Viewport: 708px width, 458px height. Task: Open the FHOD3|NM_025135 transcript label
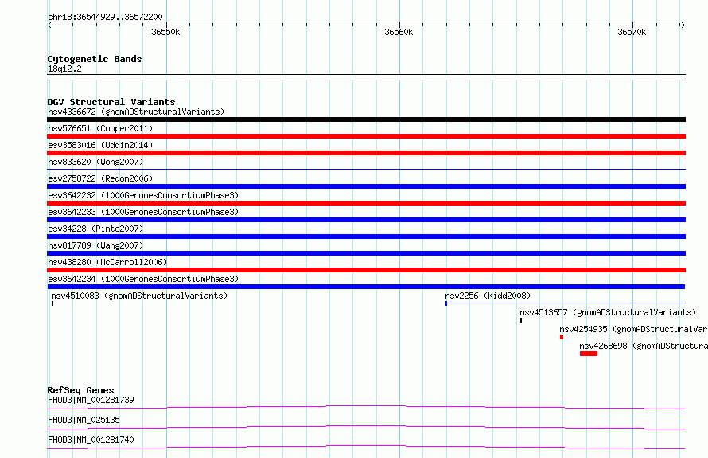coord(84,420)
